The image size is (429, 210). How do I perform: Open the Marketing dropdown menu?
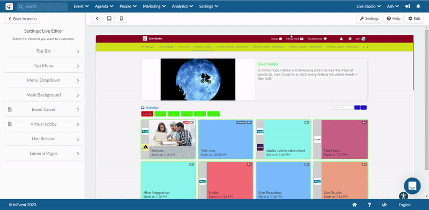[154, 6]
